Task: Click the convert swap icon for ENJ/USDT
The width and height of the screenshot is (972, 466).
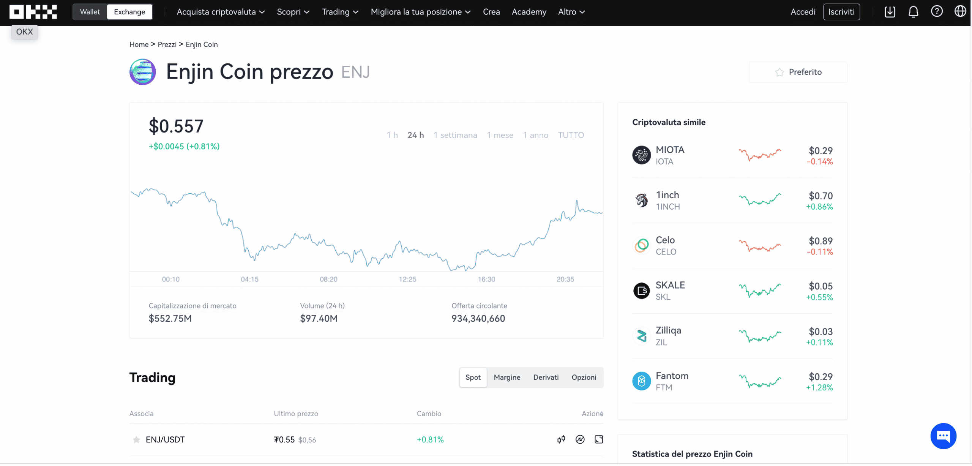Action: (580, 439)
